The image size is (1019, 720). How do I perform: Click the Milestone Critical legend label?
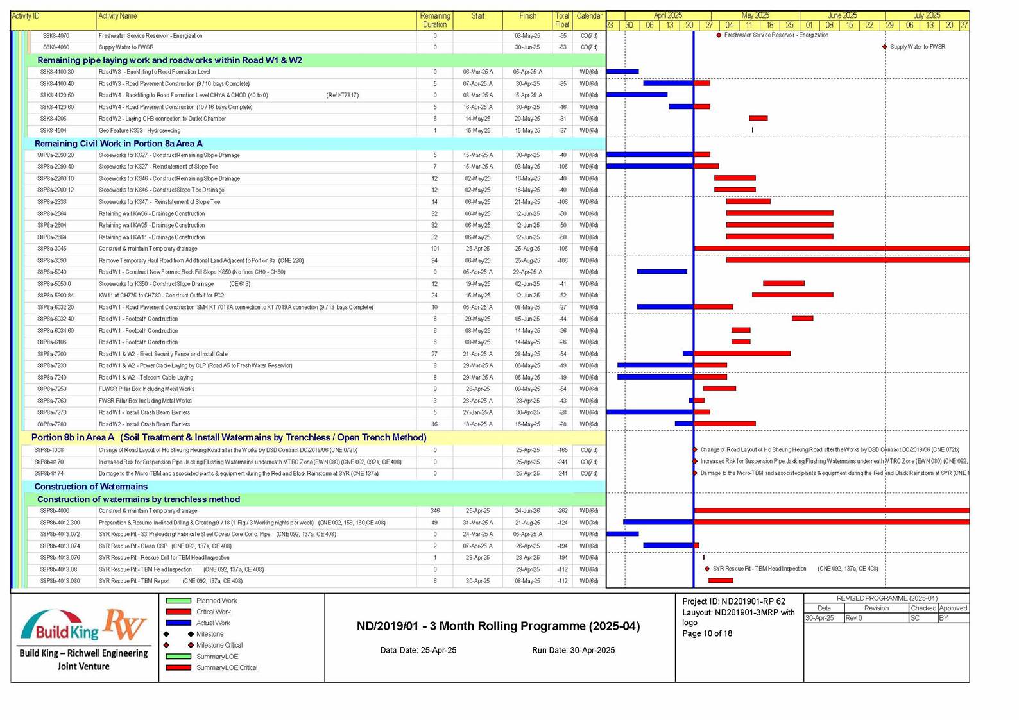pyautogui.click(x=219, y=645)
